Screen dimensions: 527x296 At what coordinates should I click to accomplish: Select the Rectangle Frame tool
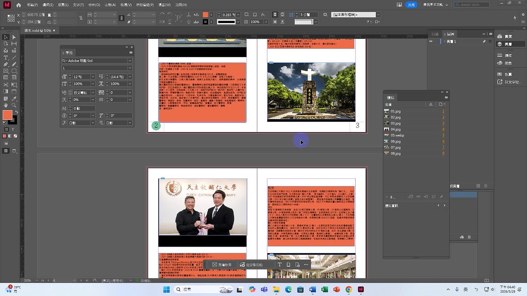[6, 71]
